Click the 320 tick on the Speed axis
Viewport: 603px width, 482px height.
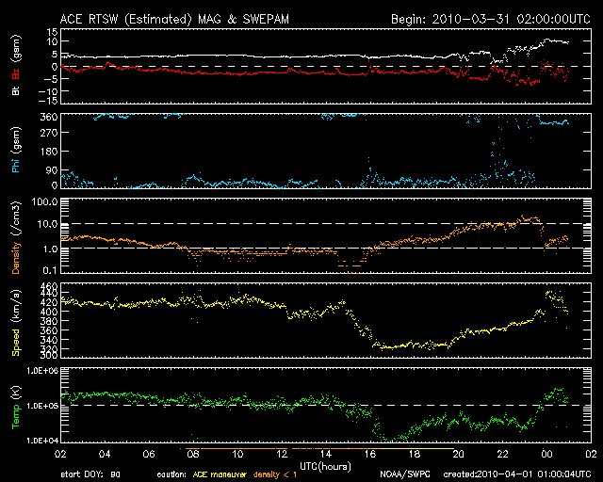(49, 349)
